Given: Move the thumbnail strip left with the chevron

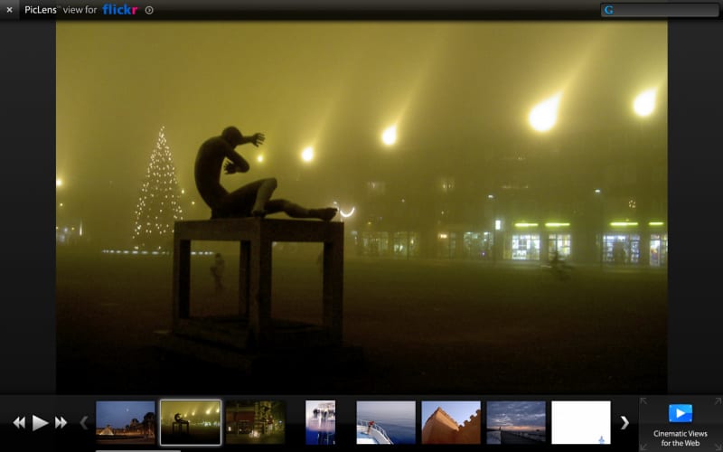Looking at the screenshot, I should [84, 422].
